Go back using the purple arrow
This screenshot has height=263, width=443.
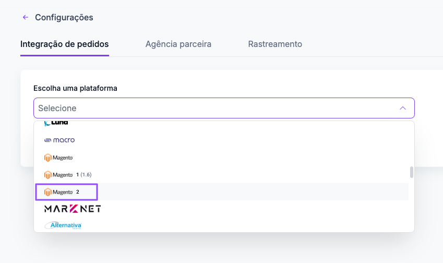[x=26, y=18]
